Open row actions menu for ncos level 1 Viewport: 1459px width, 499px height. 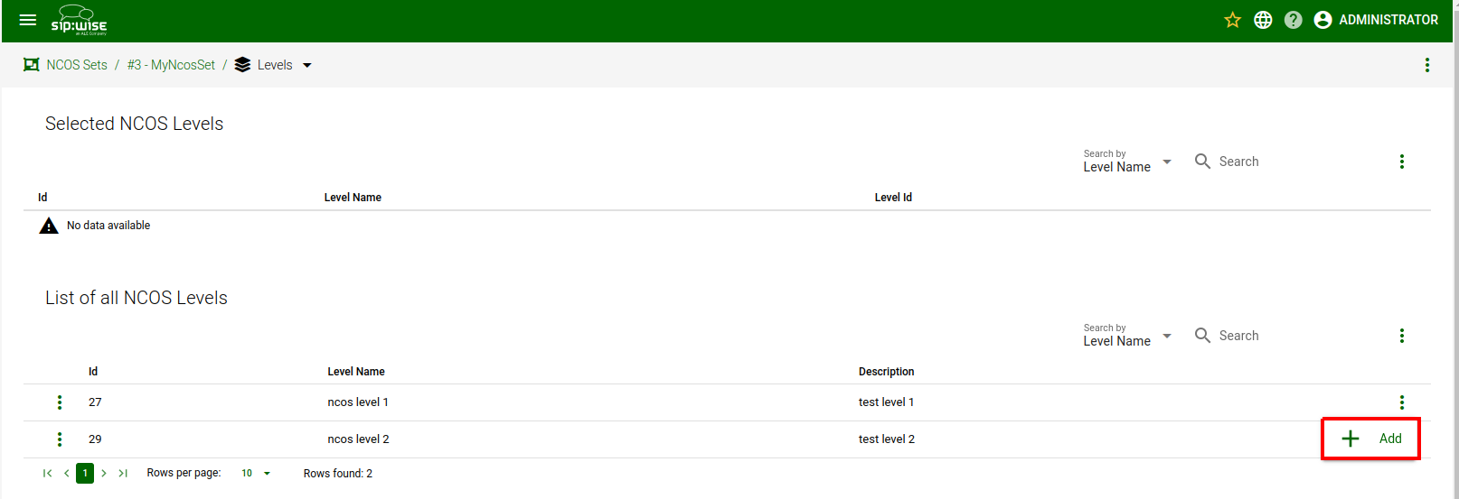pos(60,402)
